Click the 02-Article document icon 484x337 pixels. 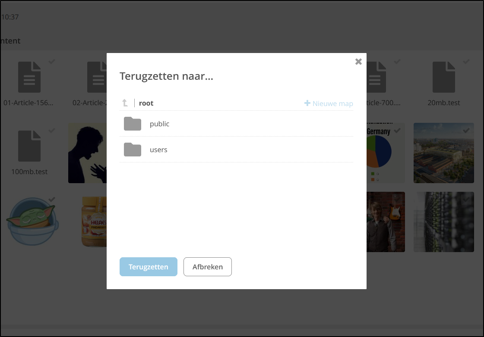click(96, 77)
